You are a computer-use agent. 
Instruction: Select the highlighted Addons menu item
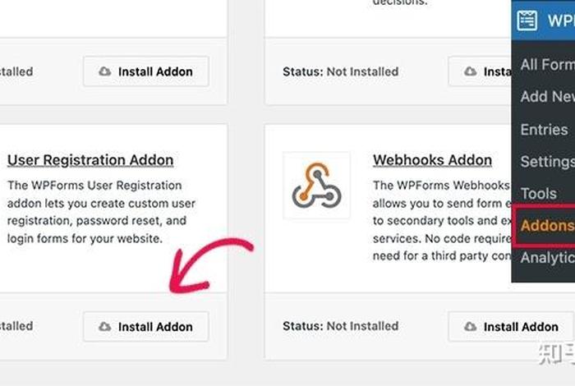[547, 226]
